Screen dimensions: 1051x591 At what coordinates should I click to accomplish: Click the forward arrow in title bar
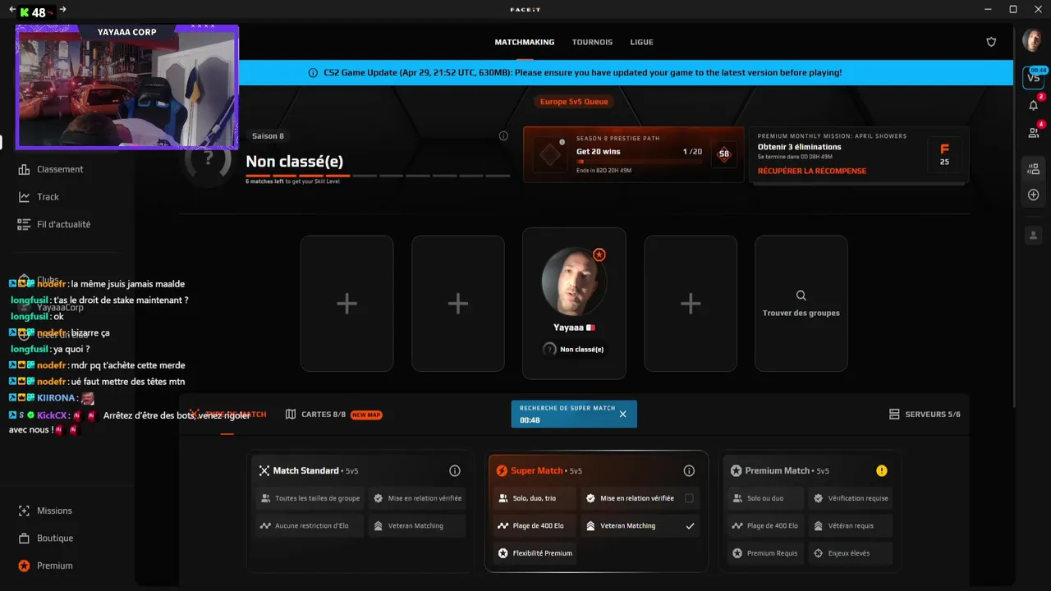point(63,10)
